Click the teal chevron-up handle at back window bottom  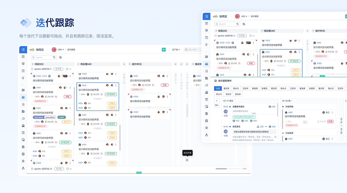[139, 172]
